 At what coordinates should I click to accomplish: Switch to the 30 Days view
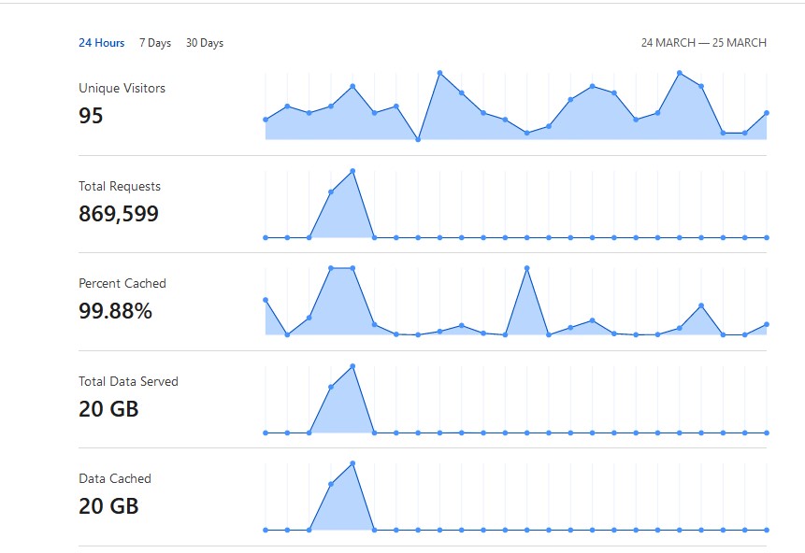205,43
